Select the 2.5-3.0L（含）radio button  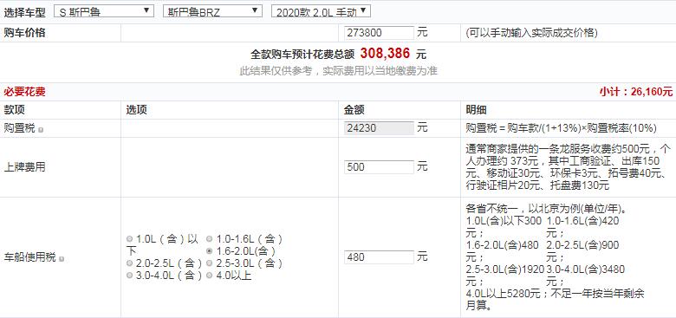209,263
